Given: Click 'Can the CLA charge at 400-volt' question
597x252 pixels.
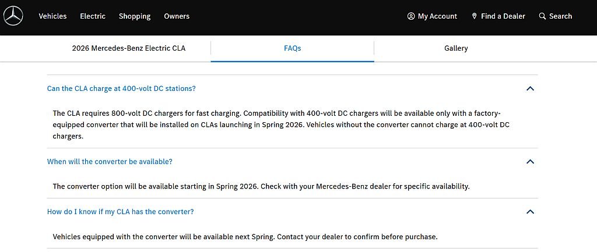Looking at the screenshot, I should (x=121, y=88).
